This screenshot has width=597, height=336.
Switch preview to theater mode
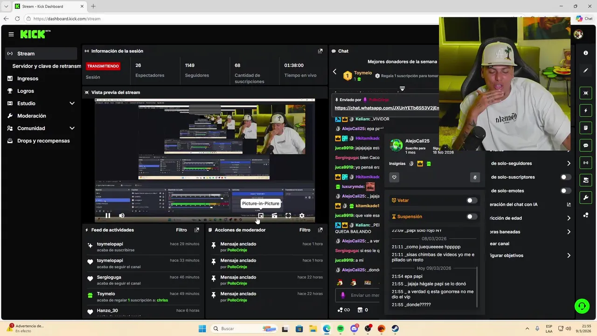point(274,216)
